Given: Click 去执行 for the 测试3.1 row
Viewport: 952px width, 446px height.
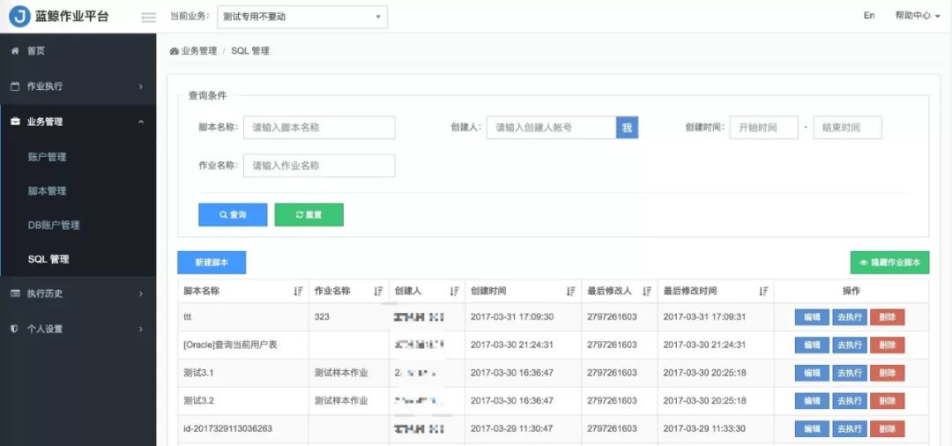Looking at the screenshot, I should pyautogui.click(x=850, y=373).
